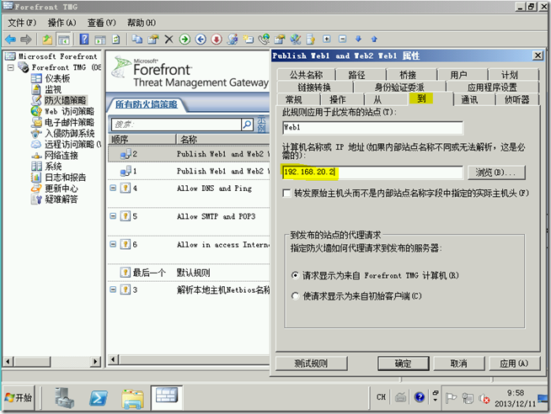
Task: Click the network tray icon
Action: [x=468, y=398]
